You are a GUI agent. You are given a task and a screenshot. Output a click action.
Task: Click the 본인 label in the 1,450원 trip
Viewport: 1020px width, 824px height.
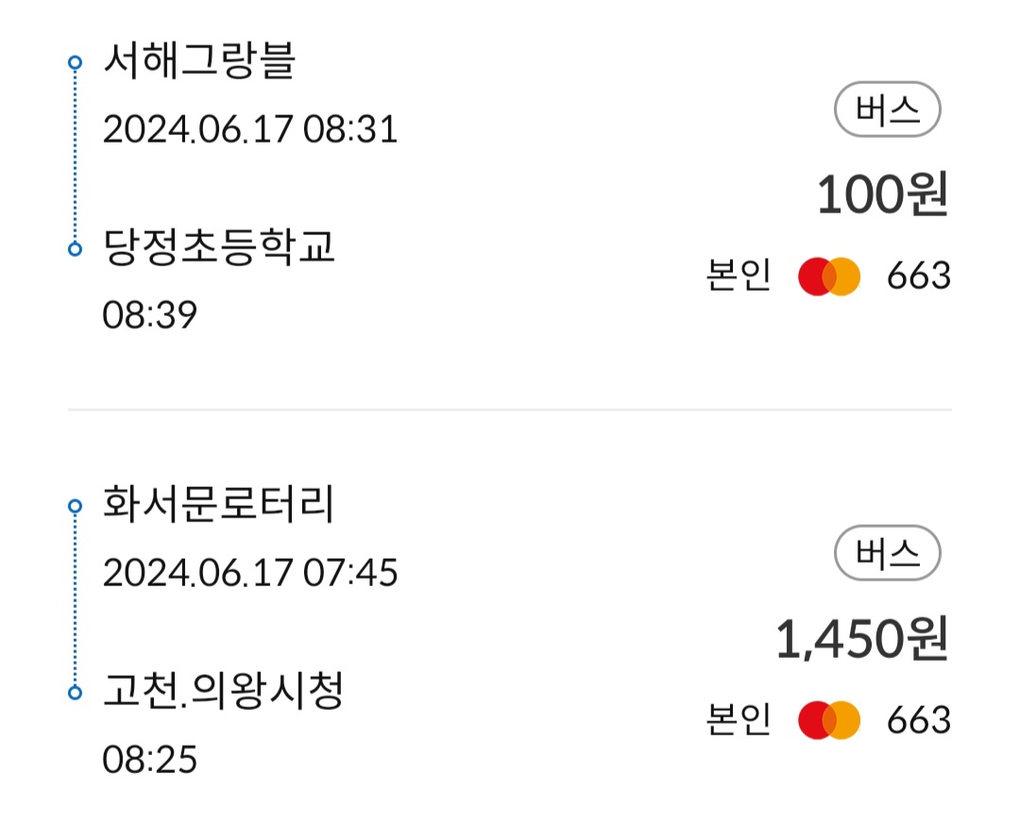pyautogui.click(x=738, y=720)
